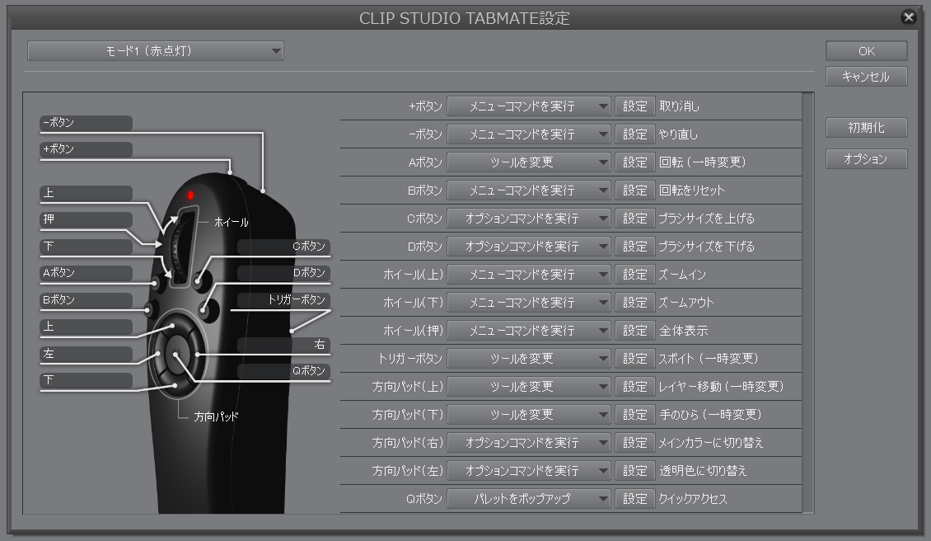Screen dimensions: 931x541
Task: Open the ホイール(押) action dropdown
Action: point(528,331)
